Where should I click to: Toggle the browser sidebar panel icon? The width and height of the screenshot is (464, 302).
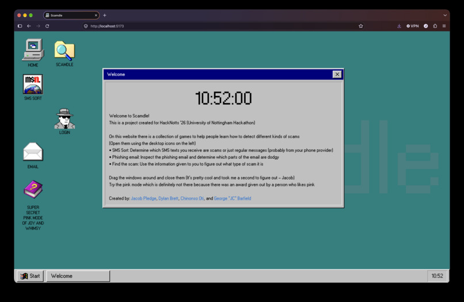click(x=20, y=26)
